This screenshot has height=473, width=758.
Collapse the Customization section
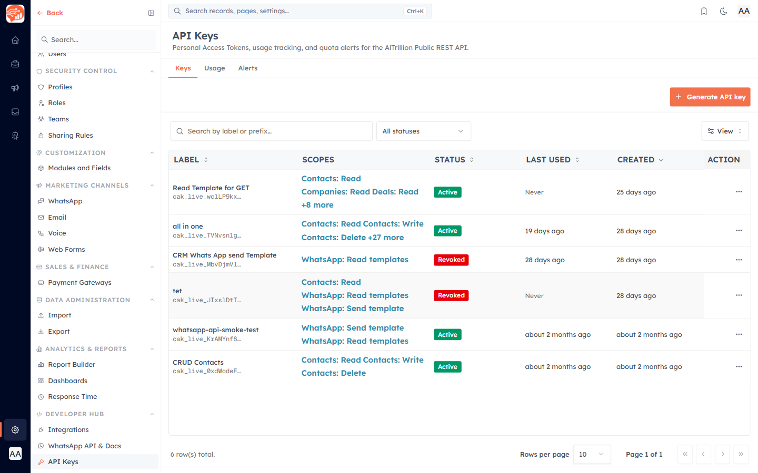click(152, 153)
